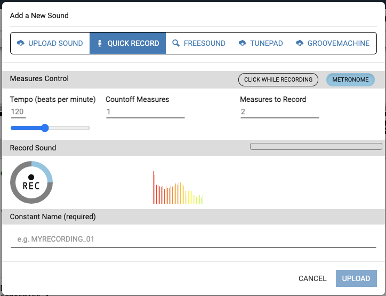Click the recording level meter bar
Viewport: 386px width, 296px height.
[316, 146]
